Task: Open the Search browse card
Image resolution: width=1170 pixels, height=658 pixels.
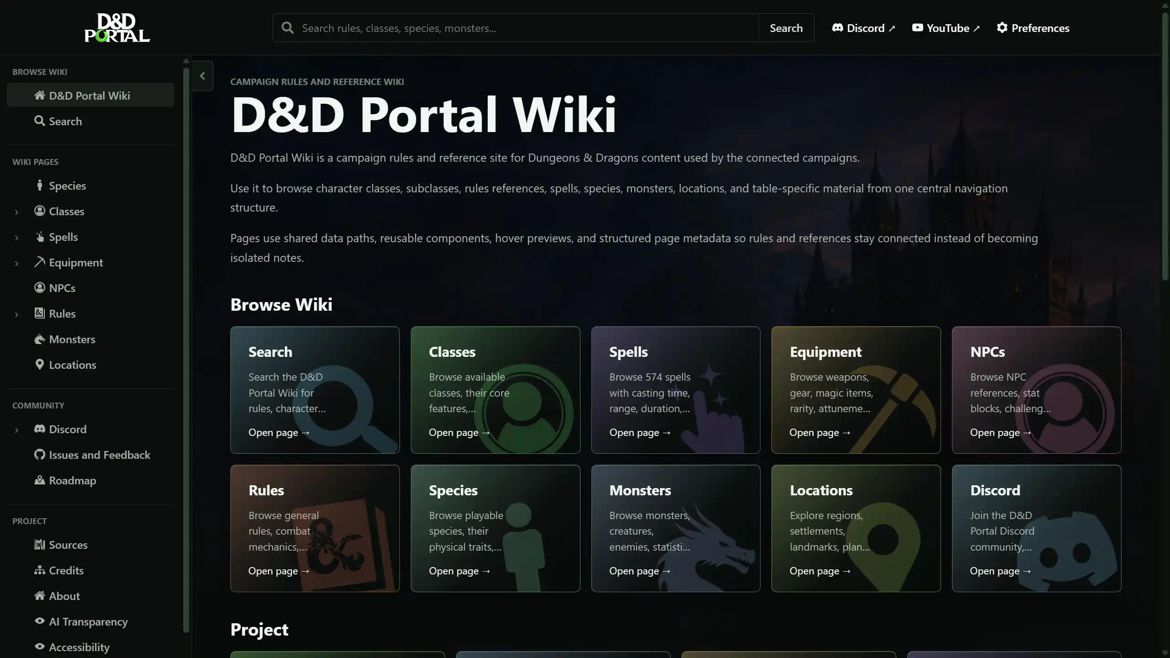Action: [x=315, y=390]
